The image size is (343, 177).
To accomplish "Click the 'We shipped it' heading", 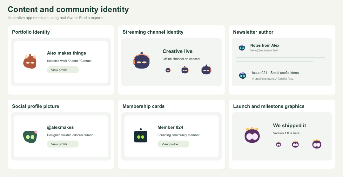I will [289, 126].
